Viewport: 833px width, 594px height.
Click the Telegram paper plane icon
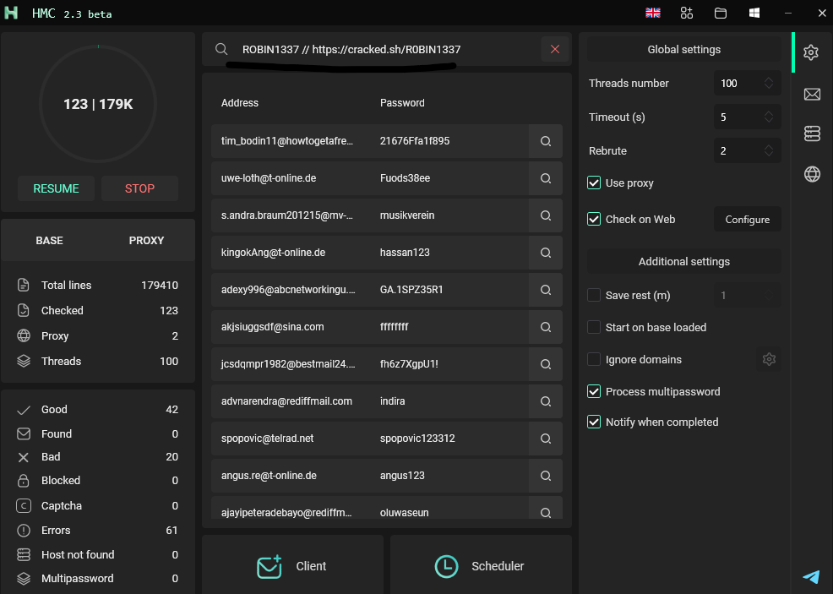[811, 576]
